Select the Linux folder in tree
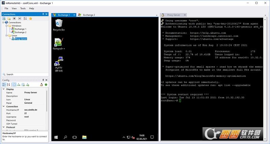270x144 pixels. tap(14, 36)
